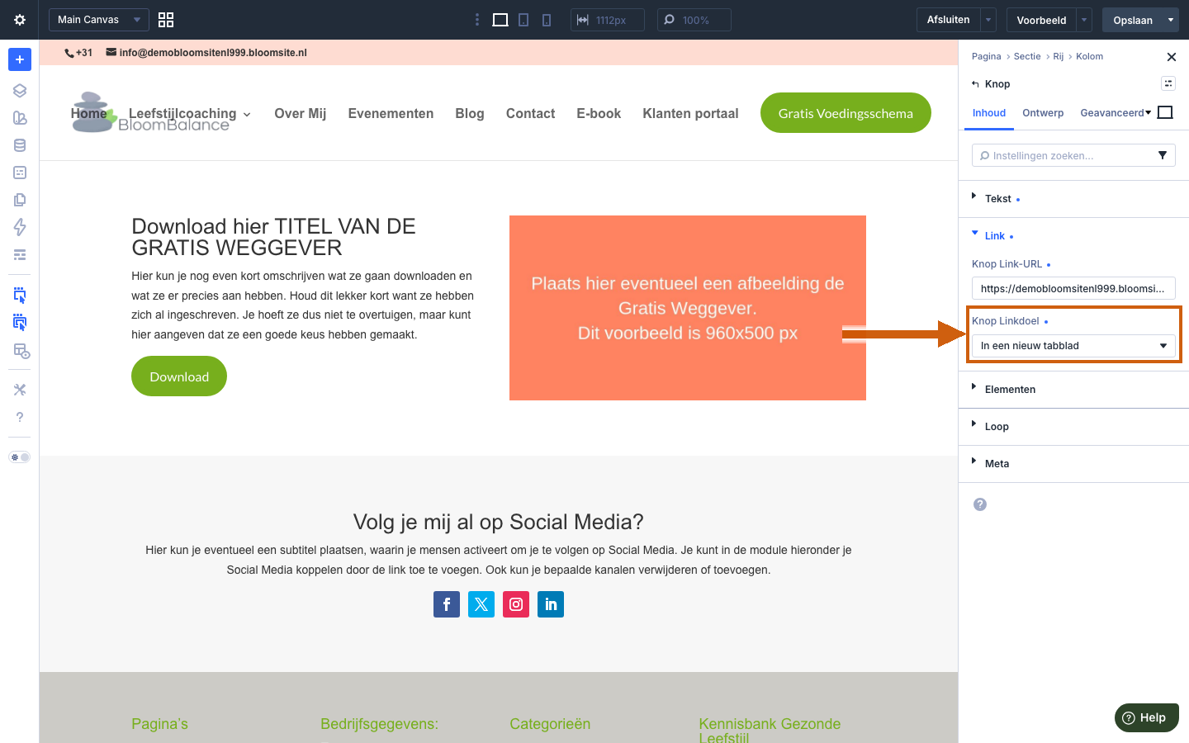Viewport: 1189px width, 743px height.
Task: Click the Opslaan button
Action: click(x=1133, y=20)
